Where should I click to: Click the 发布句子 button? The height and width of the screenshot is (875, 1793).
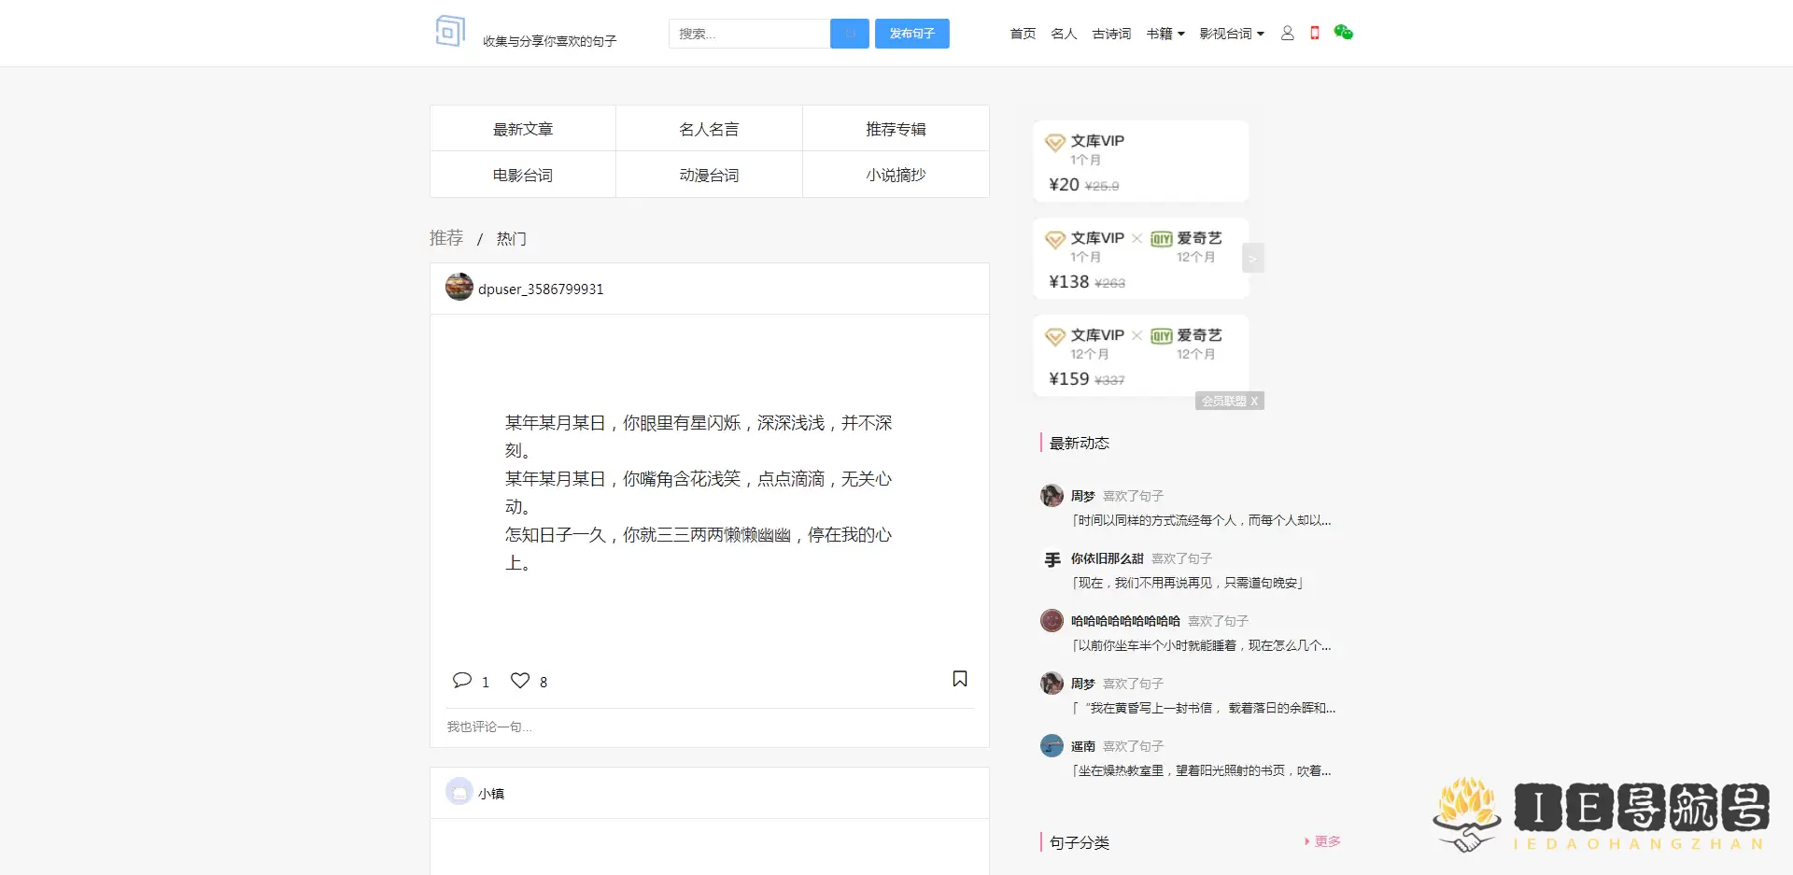(x=911, y=34)
